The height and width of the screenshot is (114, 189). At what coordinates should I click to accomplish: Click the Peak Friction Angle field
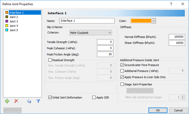point(105,54)
